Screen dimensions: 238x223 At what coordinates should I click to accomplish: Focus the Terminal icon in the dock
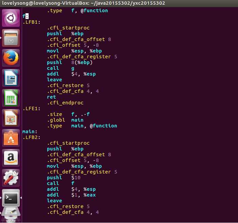[x=11, y=198]
